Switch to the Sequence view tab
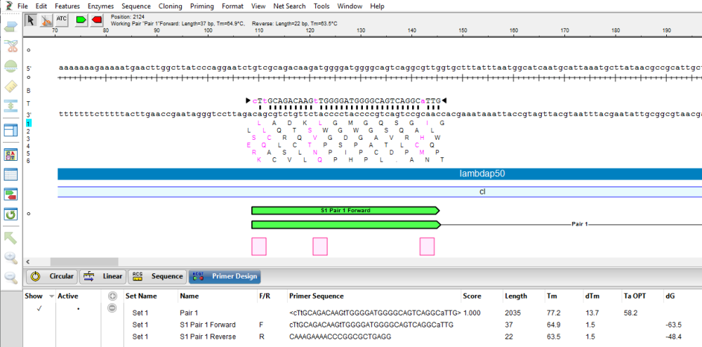This screenshot has height=347, width=702. 157,276
